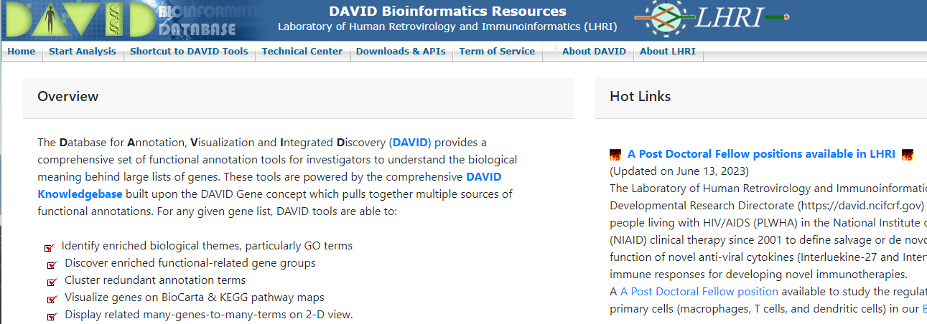Open Term of Service page
Screen dimensions: 927x324
(x=497, y=51)
